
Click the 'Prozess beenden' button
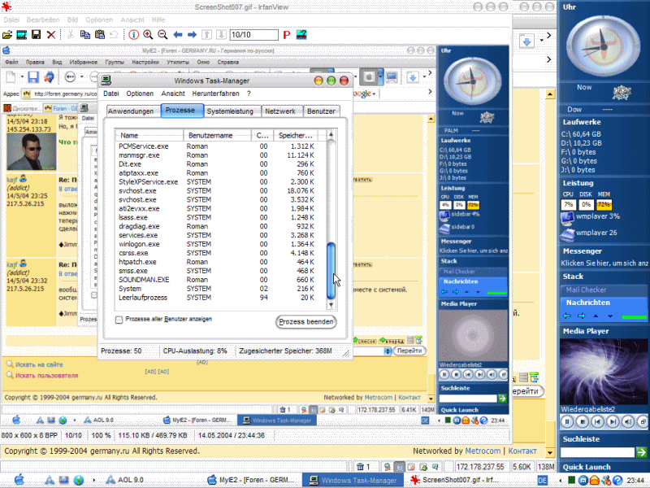click(x=306, y=322)
